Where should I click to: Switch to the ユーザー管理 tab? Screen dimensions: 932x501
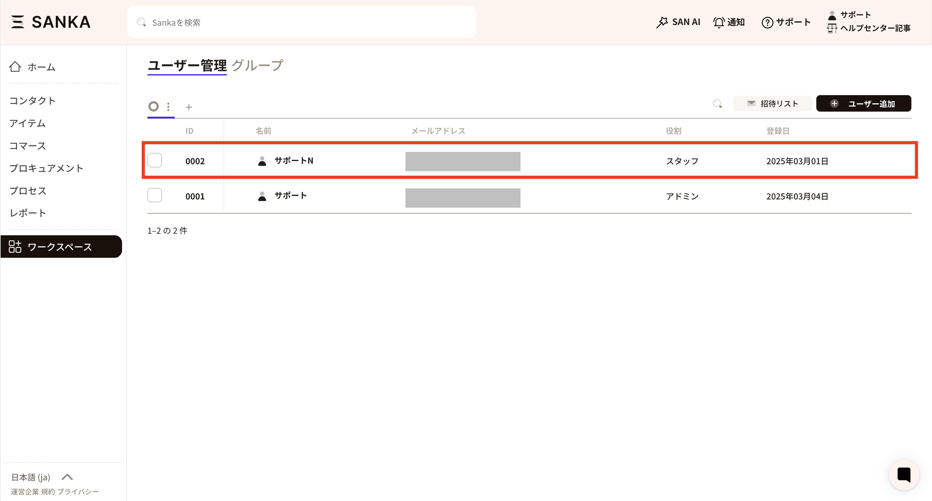click(x=187, y=66)
